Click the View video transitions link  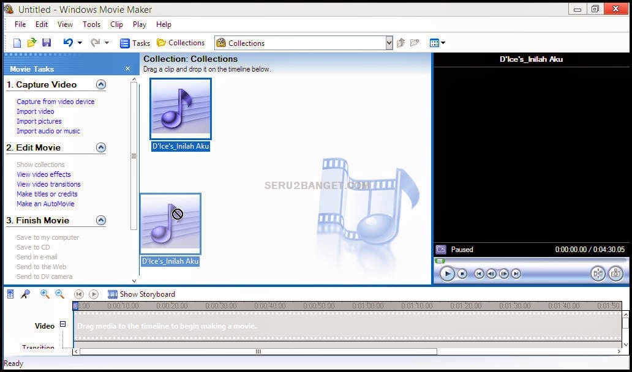(48, 184)
